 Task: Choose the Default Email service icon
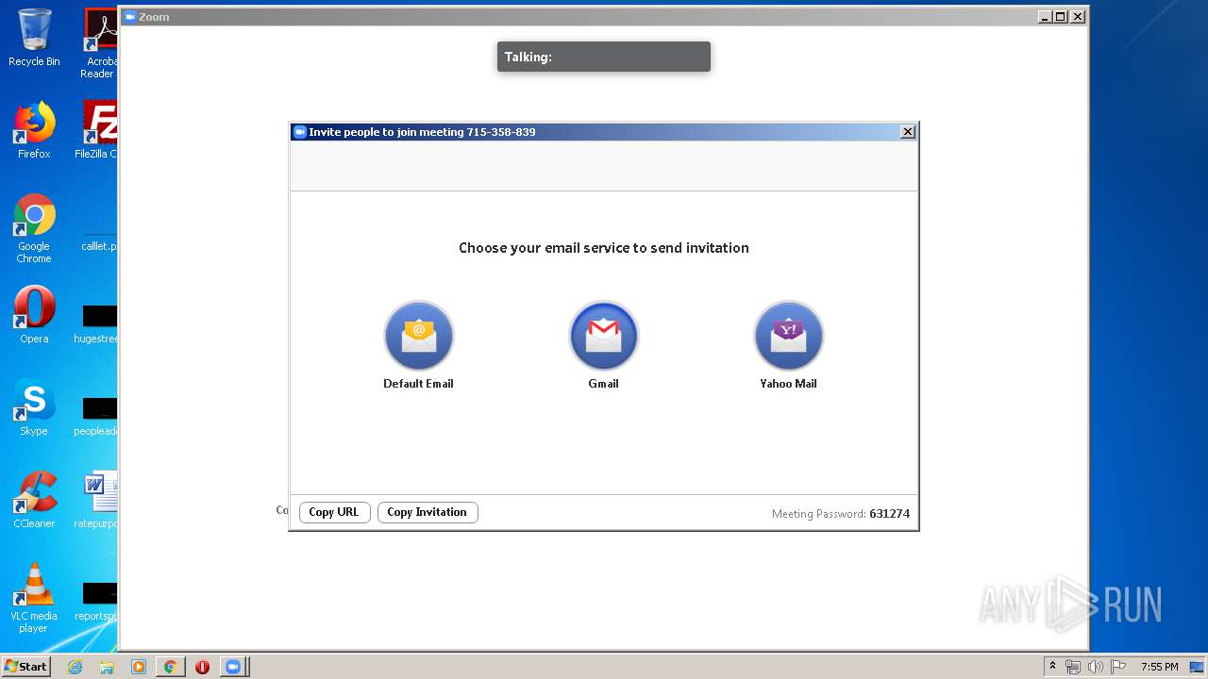(x=419, y=336)
